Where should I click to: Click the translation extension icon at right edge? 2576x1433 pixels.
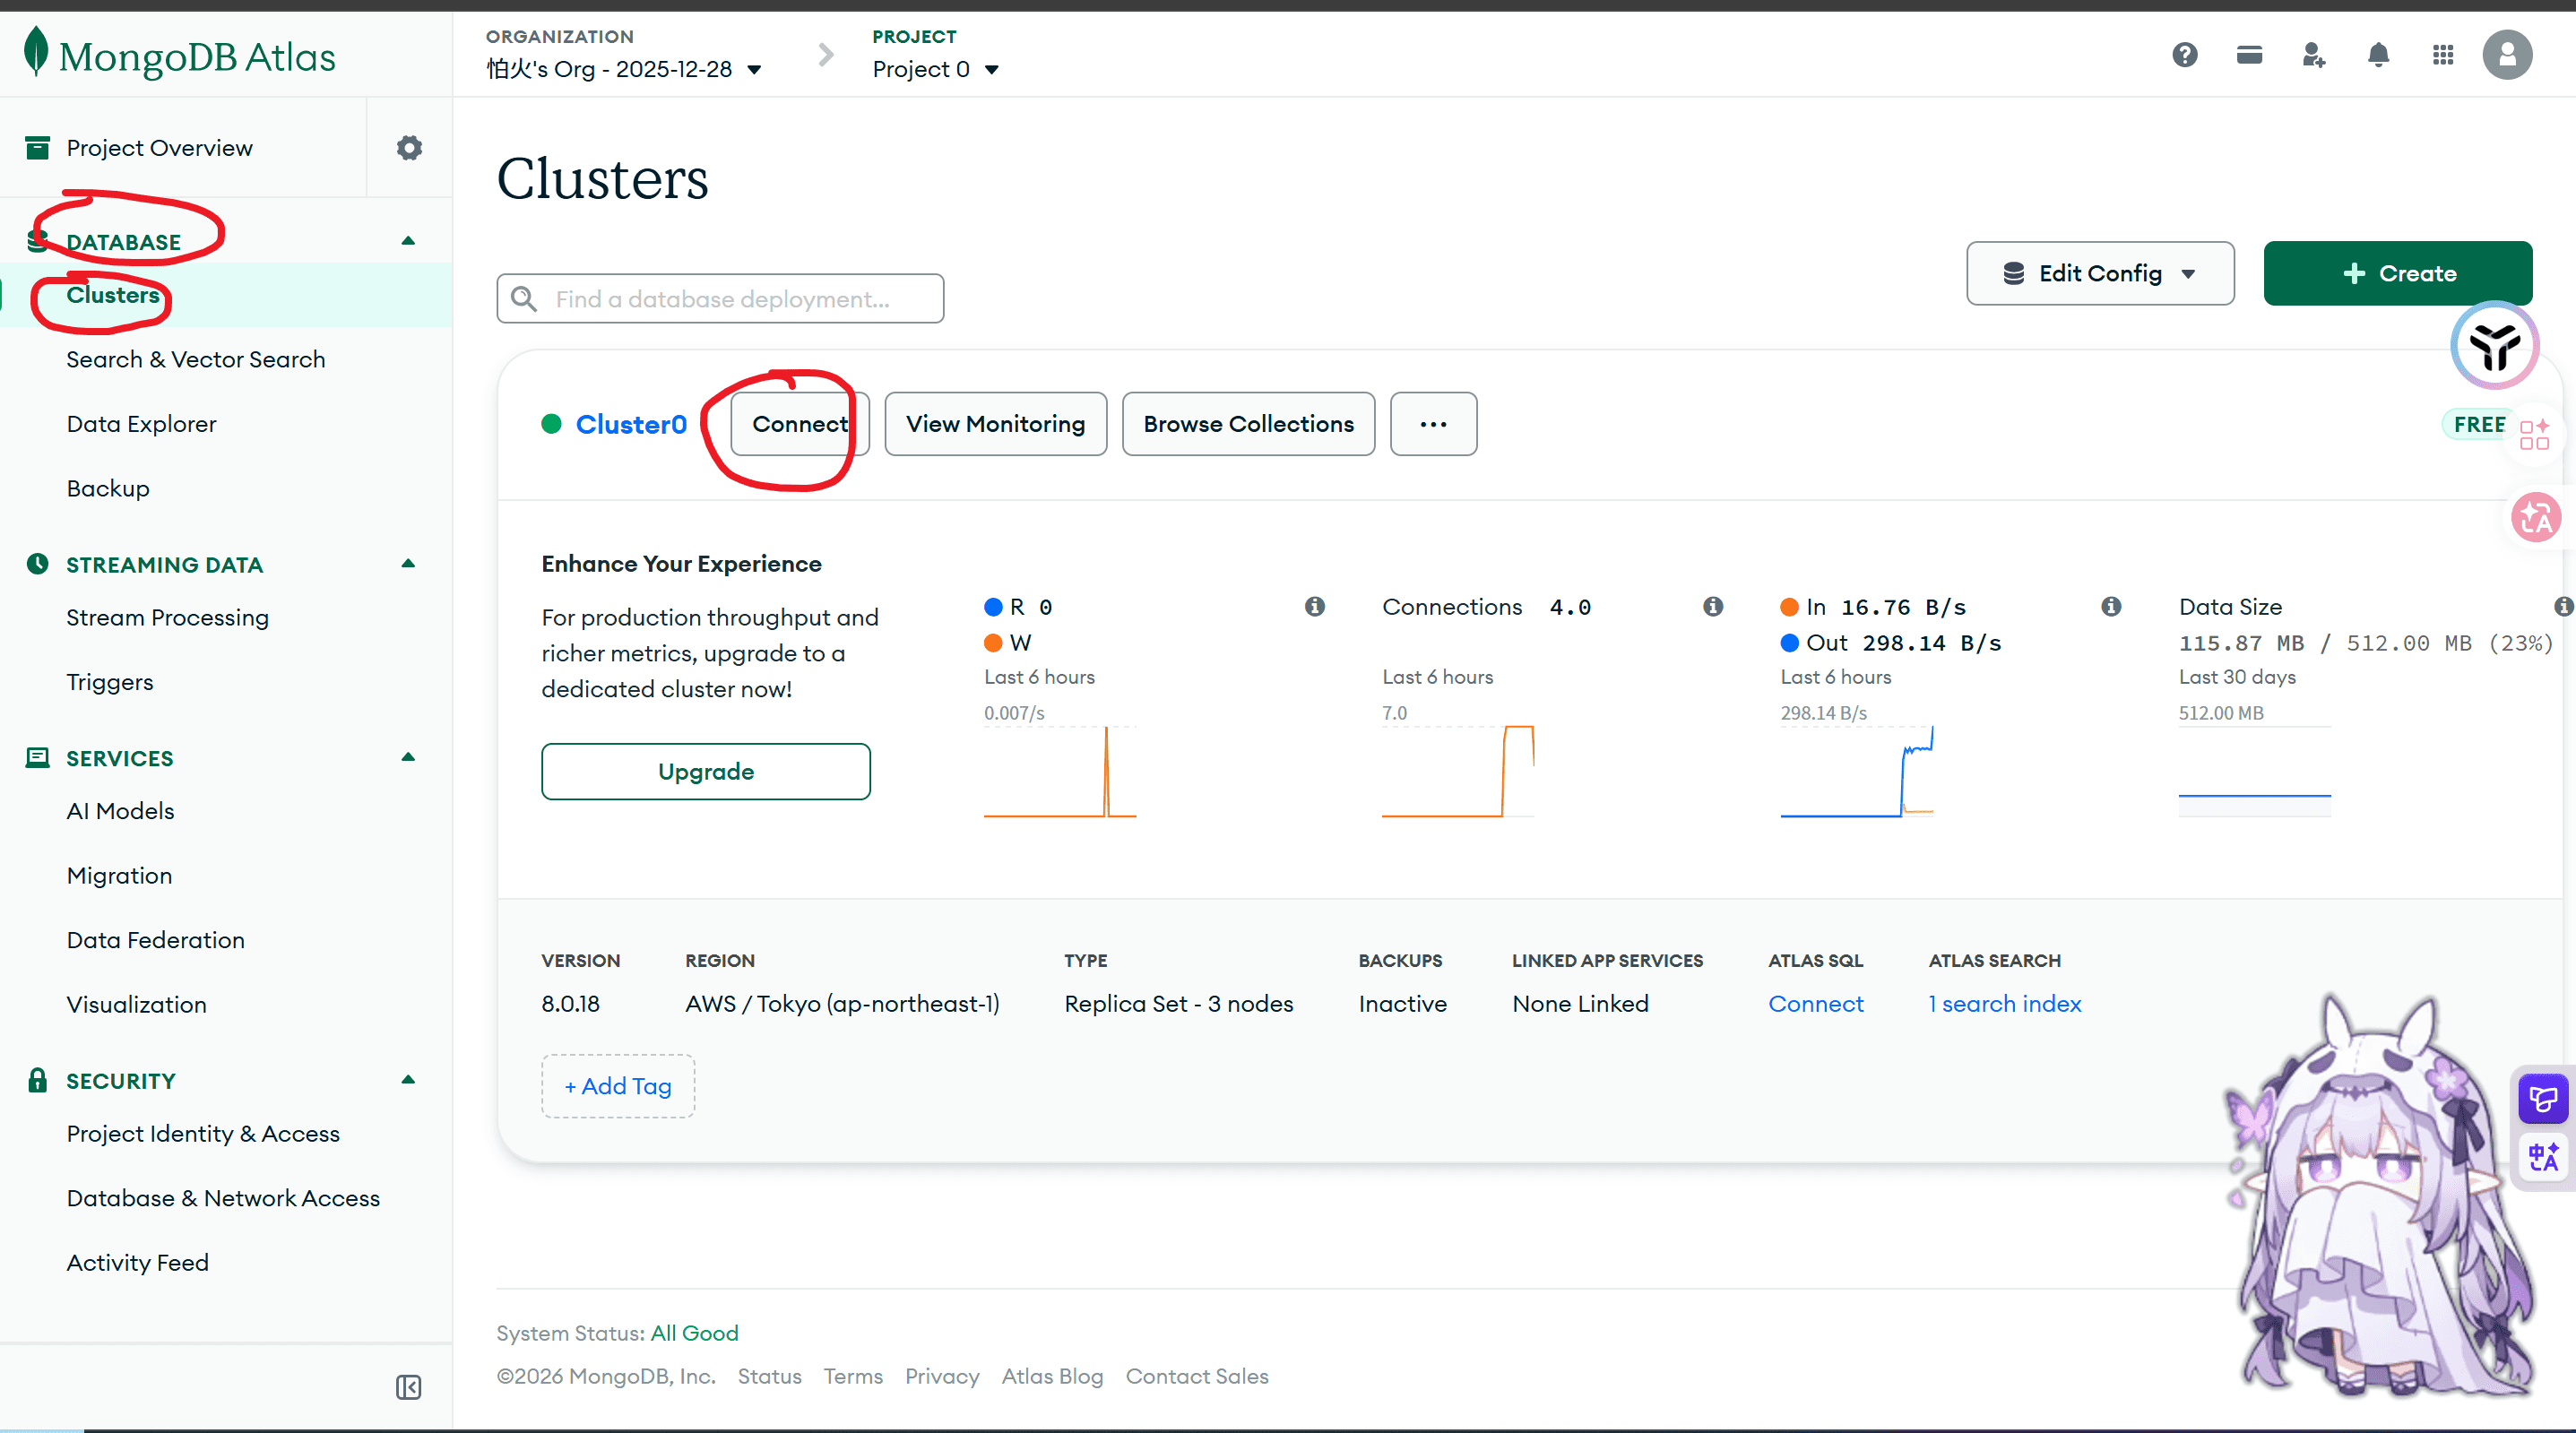point(2543,1157)
